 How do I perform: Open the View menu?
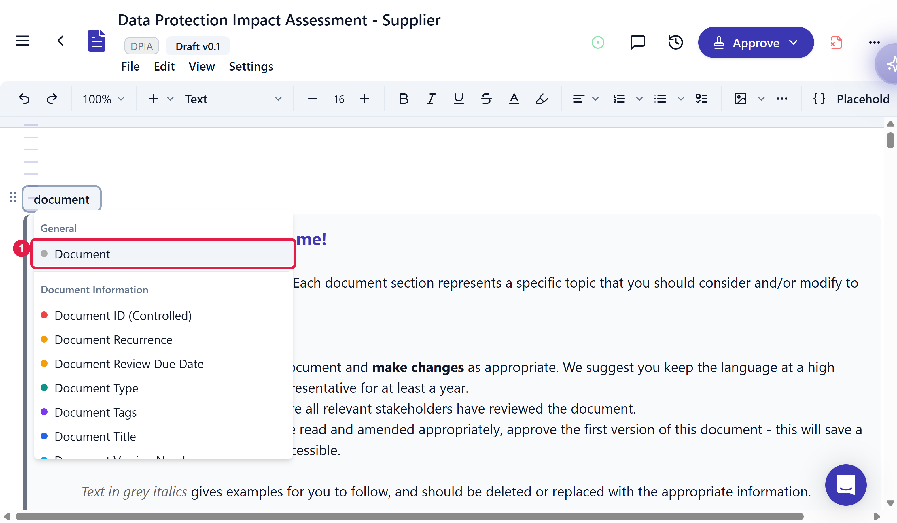pos(201,66)
